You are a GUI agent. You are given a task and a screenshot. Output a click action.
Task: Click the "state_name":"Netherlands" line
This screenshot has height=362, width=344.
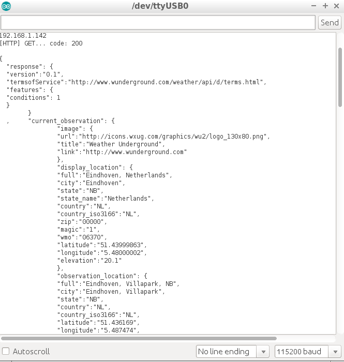(x=106, y=199)
